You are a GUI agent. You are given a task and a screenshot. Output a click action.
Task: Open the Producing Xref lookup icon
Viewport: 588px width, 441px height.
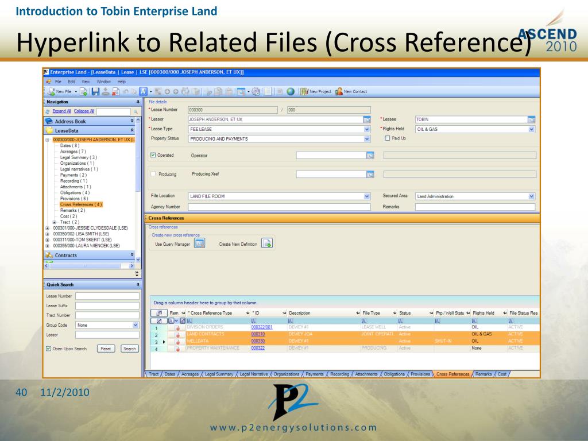(370, 174)
